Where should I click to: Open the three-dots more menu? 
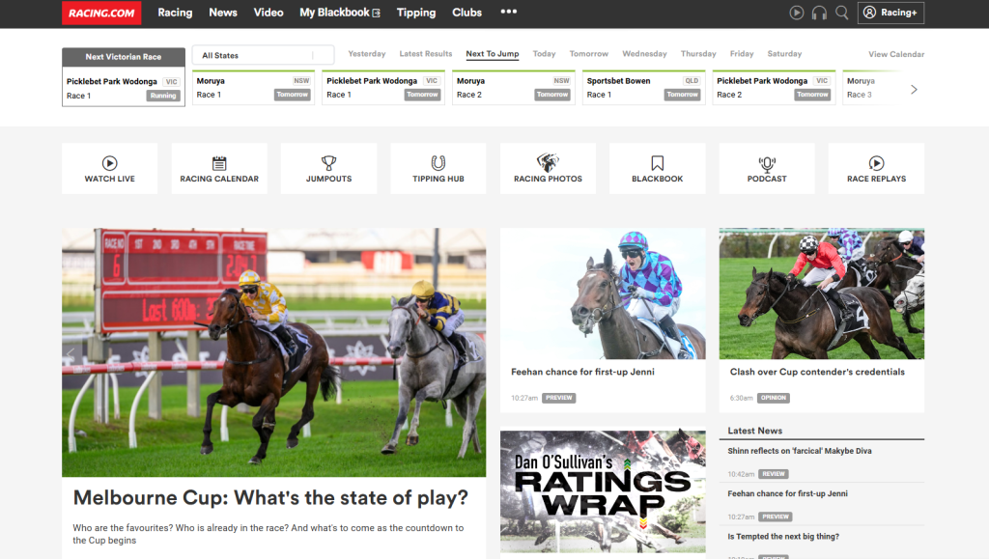[509, 13]
